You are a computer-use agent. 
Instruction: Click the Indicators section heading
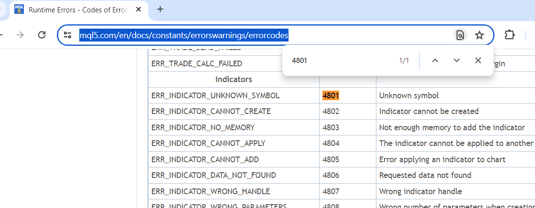tap(234, 80)
